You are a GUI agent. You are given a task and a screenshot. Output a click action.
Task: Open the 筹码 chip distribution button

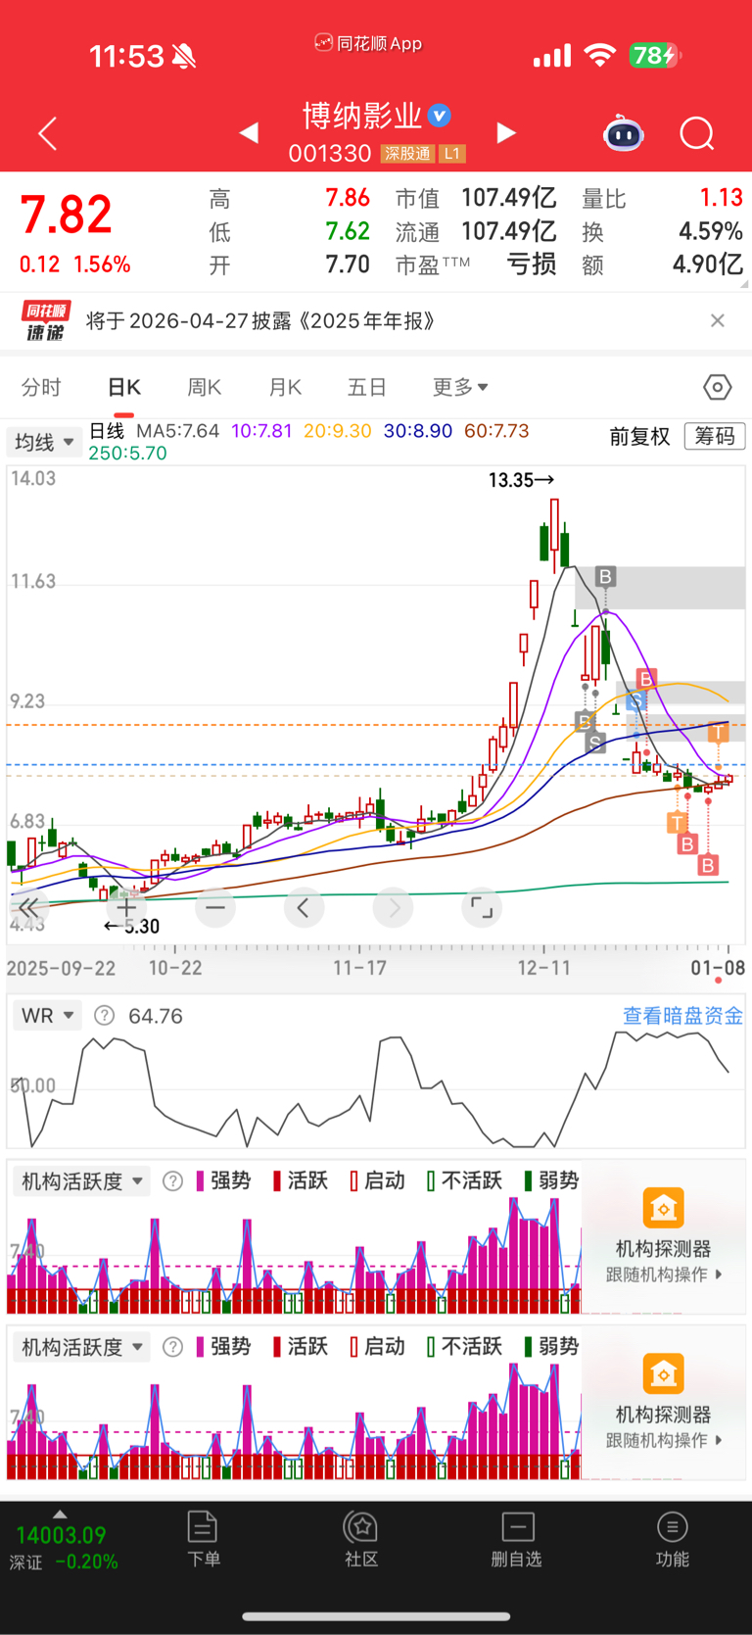(x=715, y=436)
